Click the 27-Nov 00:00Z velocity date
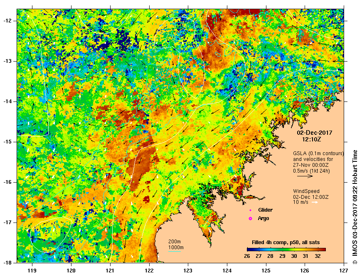Viewport: 362px width, 277px height. point(311,165)
